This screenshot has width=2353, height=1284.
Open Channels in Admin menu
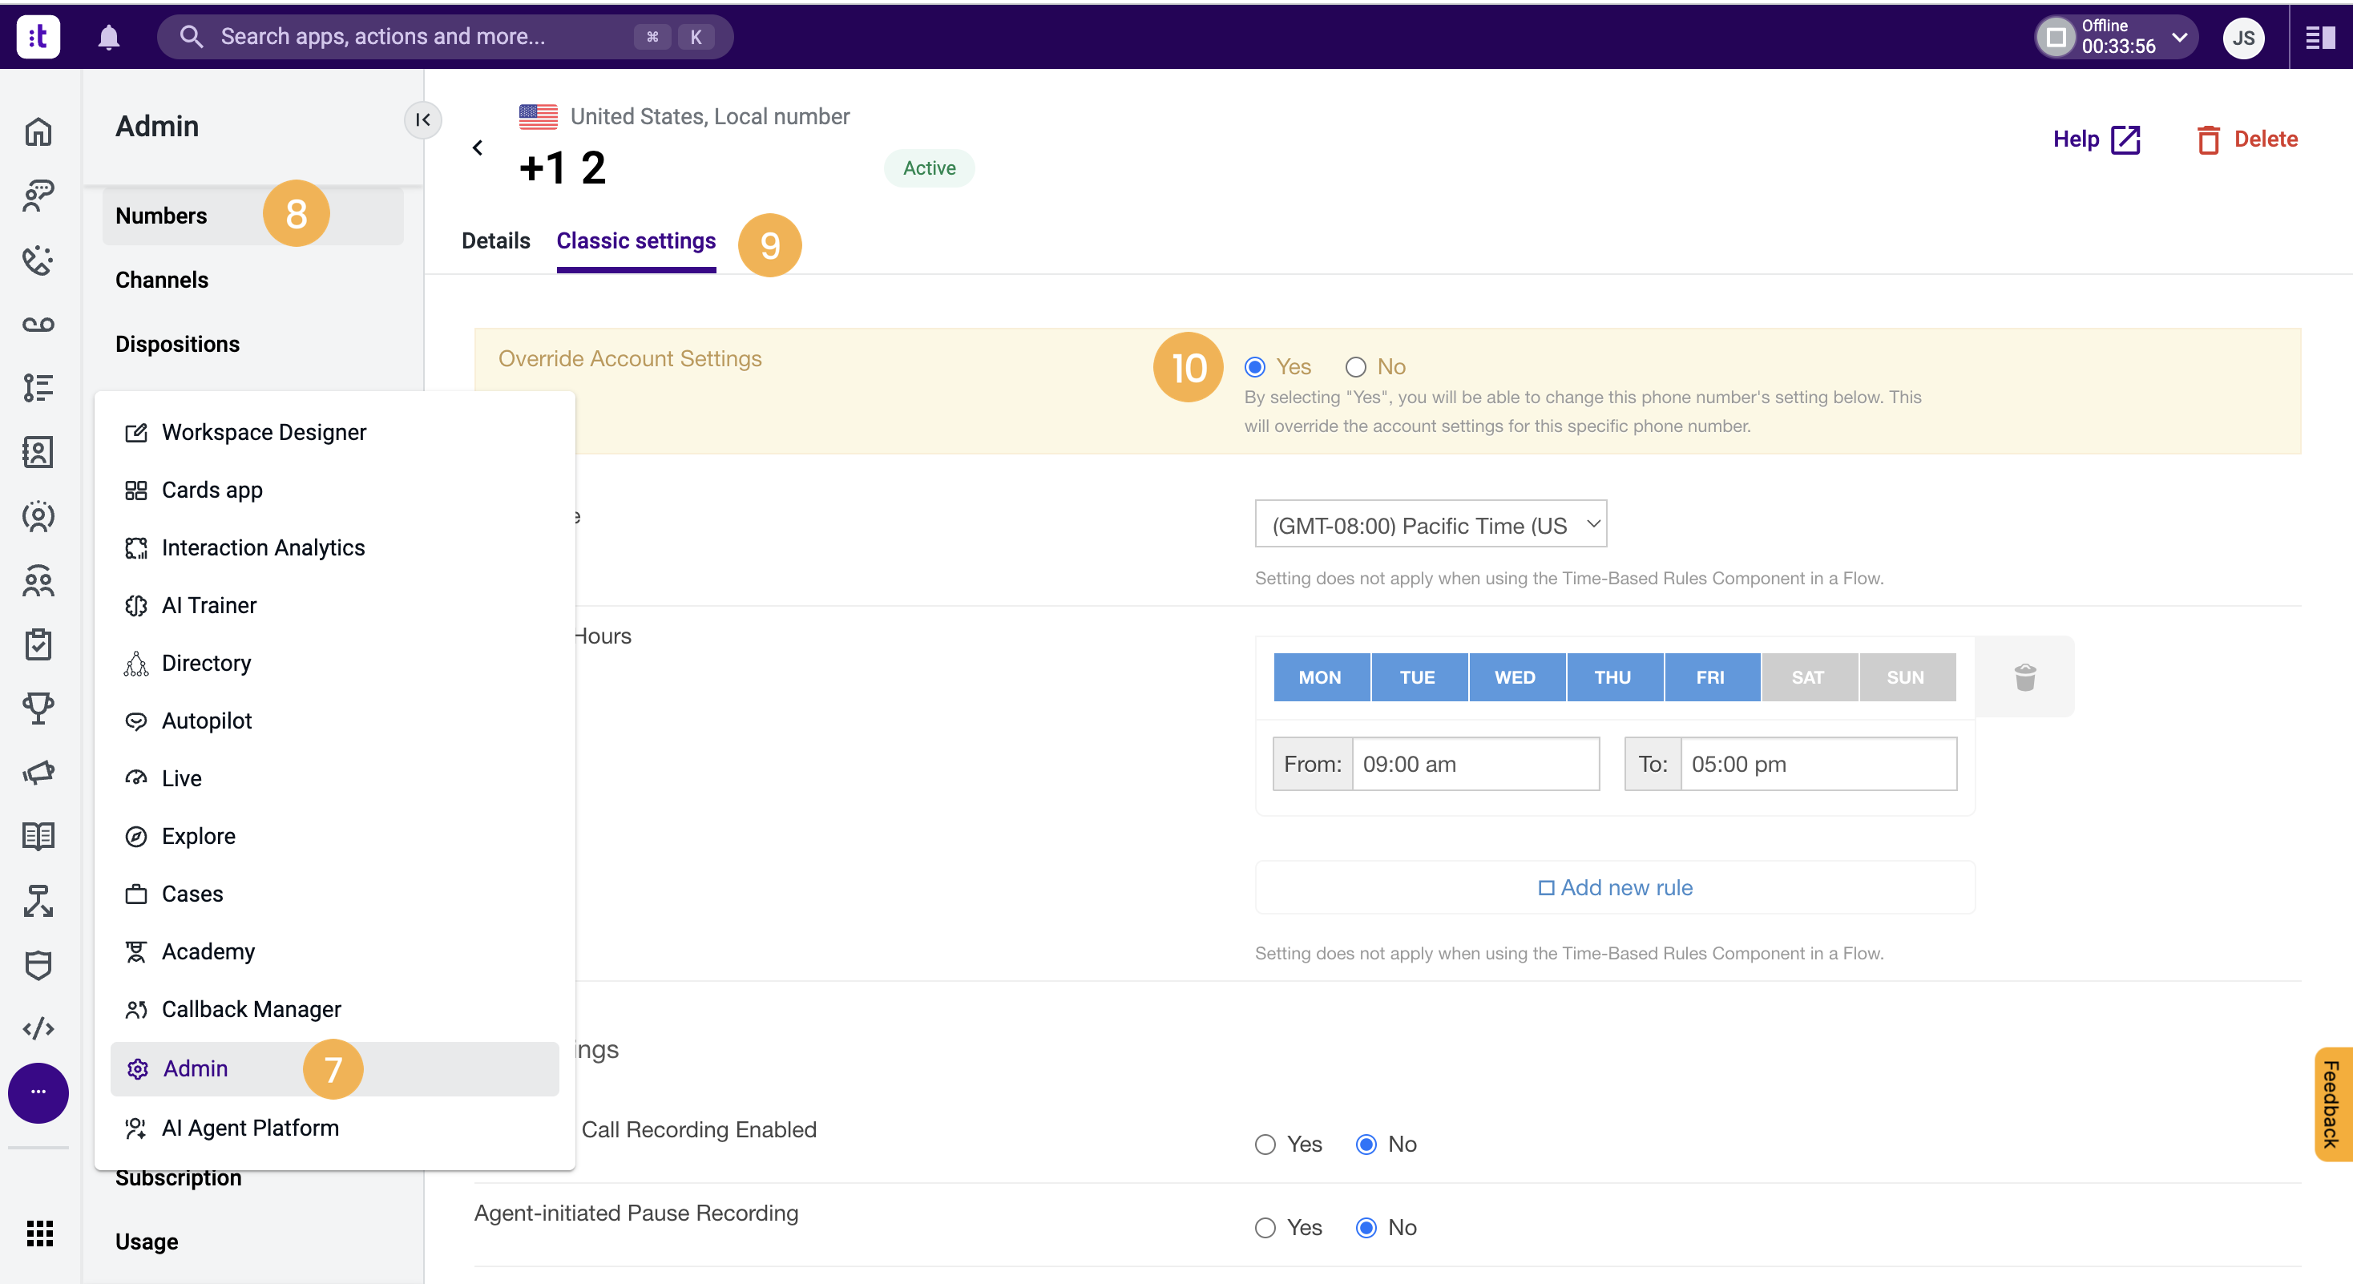(162, 280)
